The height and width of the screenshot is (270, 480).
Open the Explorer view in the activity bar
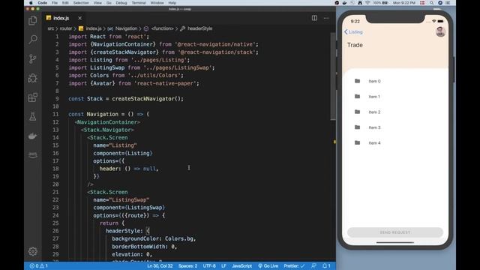pos(33,20)
